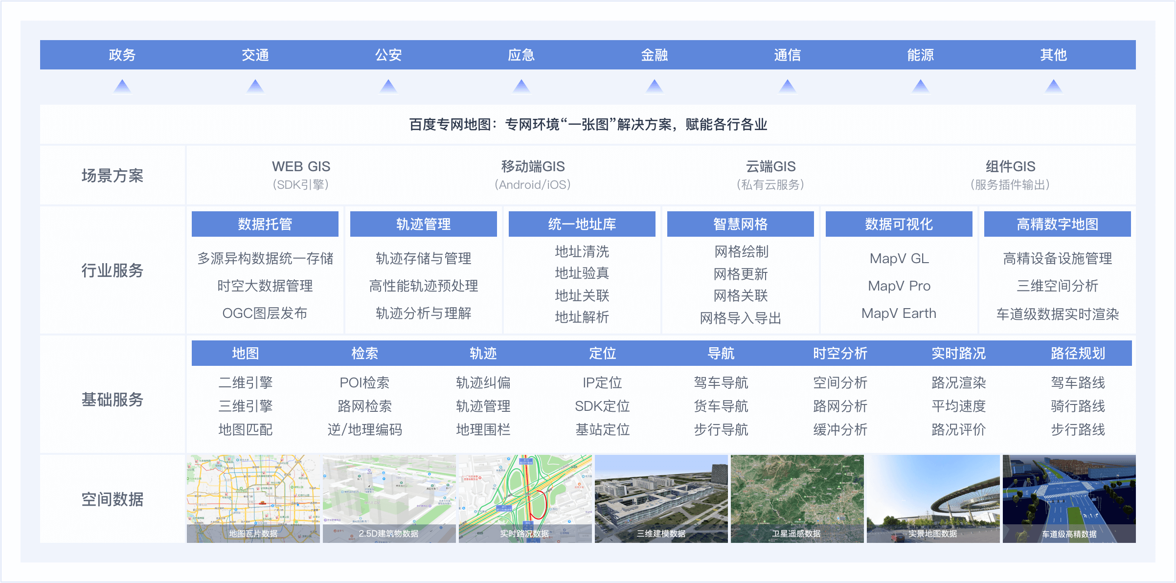
Task: Open the 地图瓦片数据 map thumbnail
Action: (253, 499)
